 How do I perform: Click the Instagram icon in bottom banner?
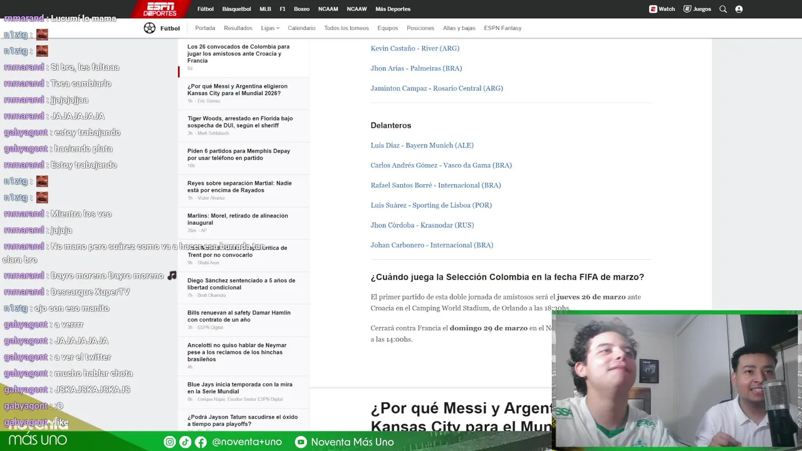click(169, 442)
